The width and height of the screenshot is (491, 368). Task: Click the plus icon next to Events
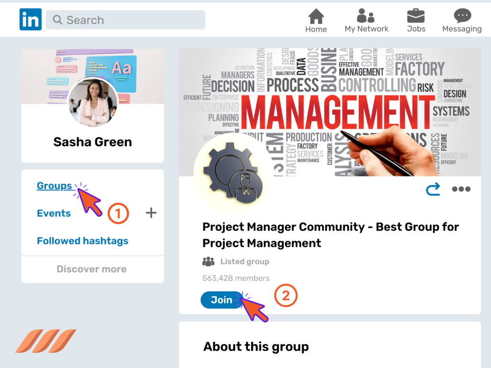click(x=151, y=213)
